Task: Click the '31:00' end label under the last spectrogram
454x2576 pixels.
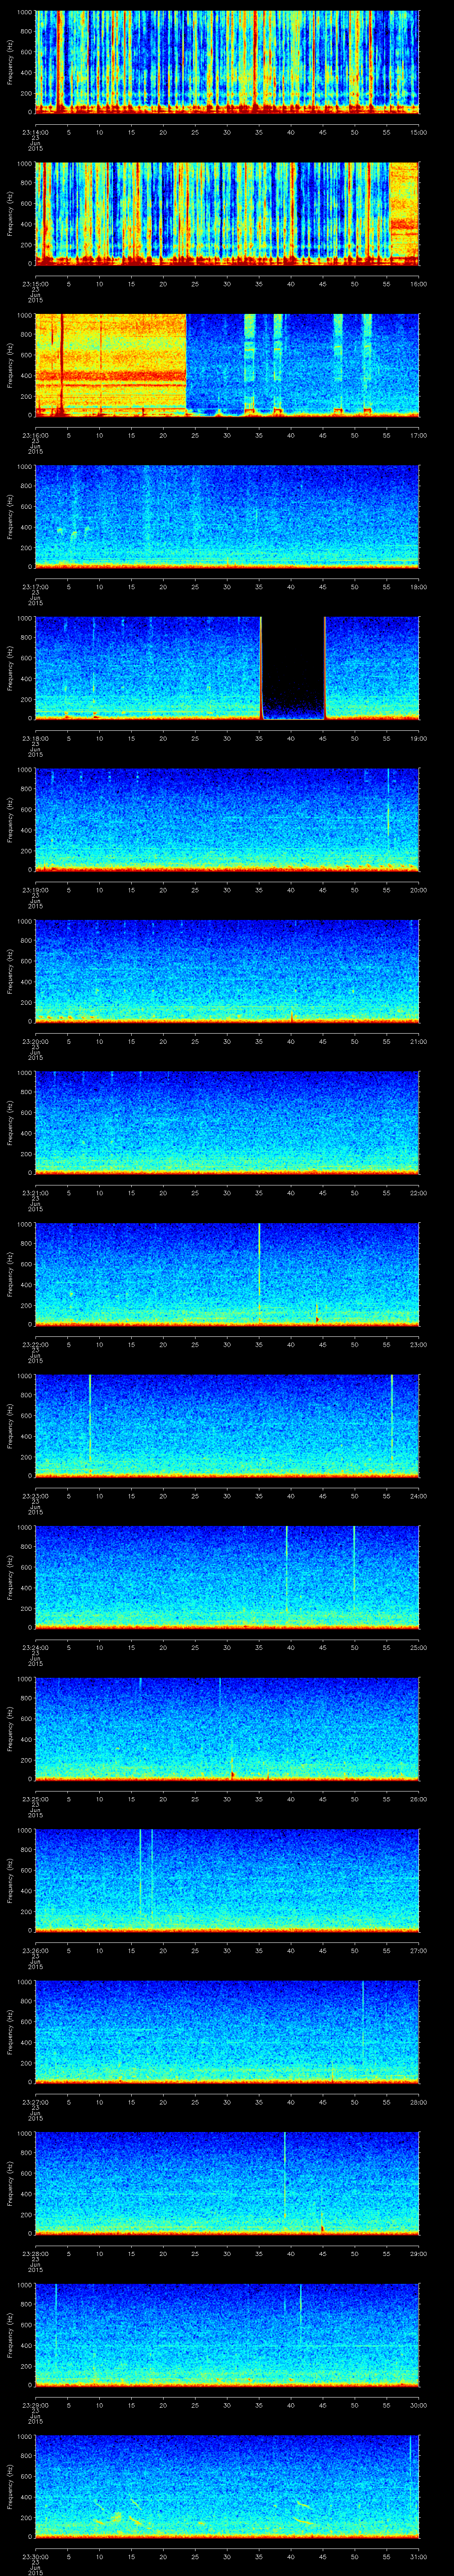Action: 418,2556
